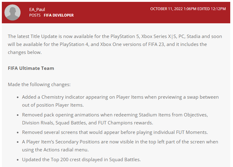The image size is (233, 167).
Task: Open EA_Paul's profile avatar image
Action: (13, 13)
